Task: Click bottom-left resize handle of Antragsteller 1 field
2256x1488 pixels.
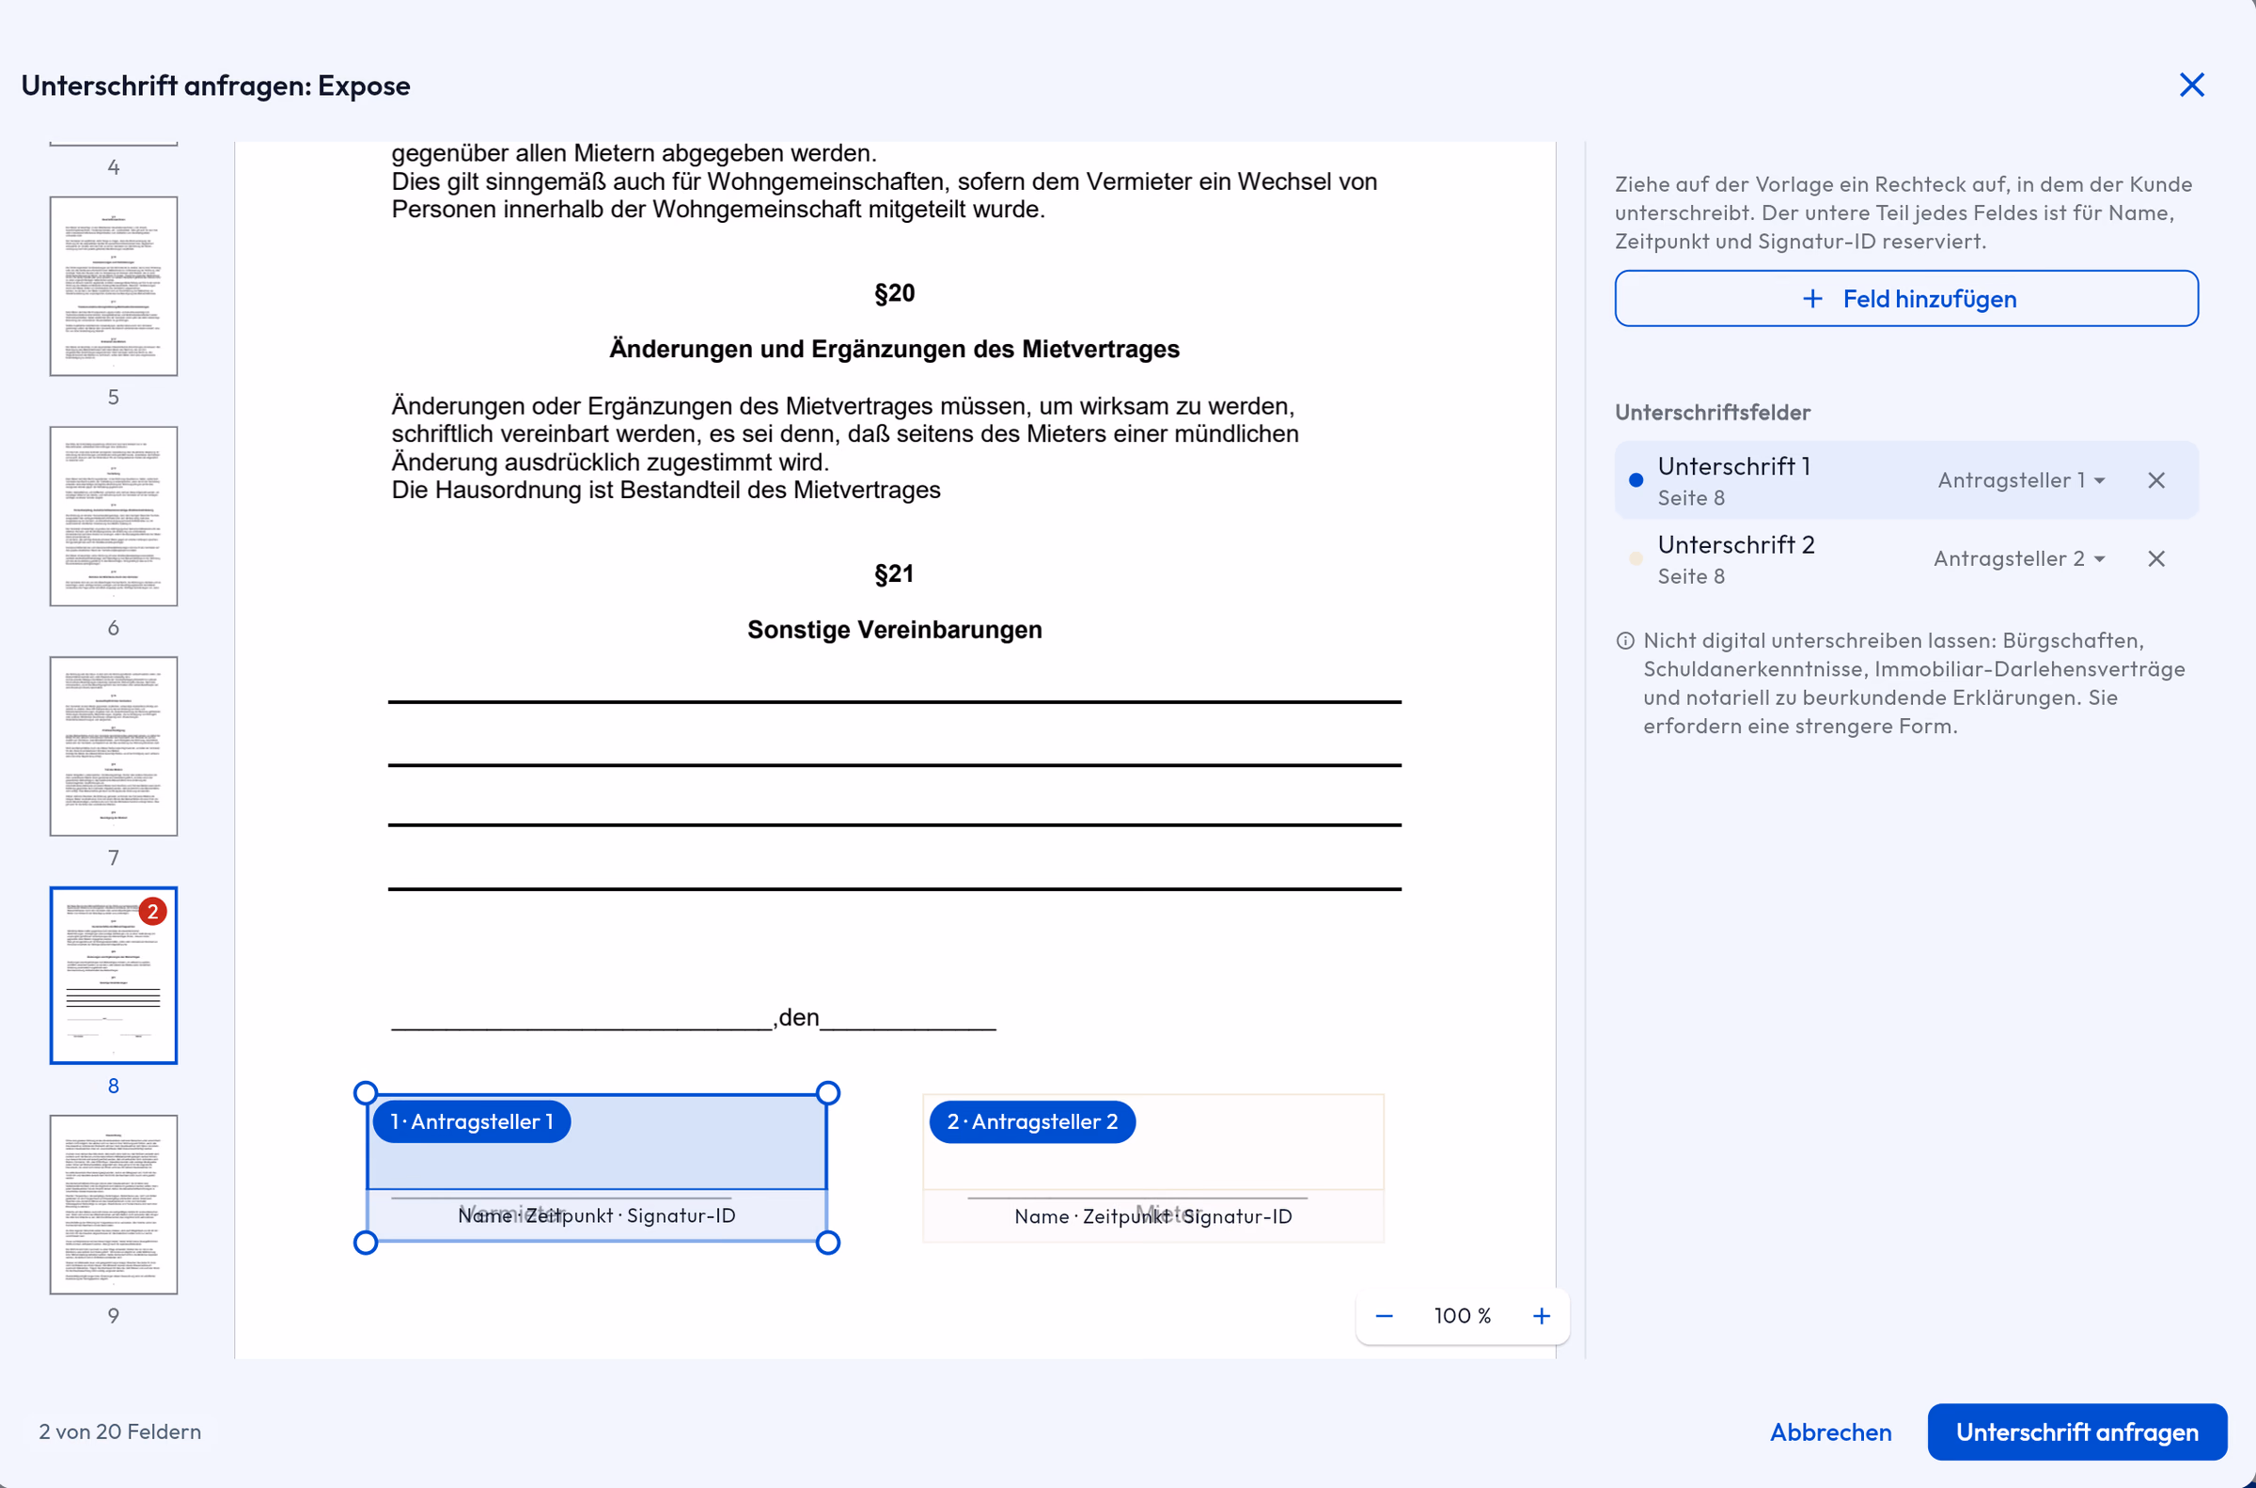Action: [x=366, y=1243]
